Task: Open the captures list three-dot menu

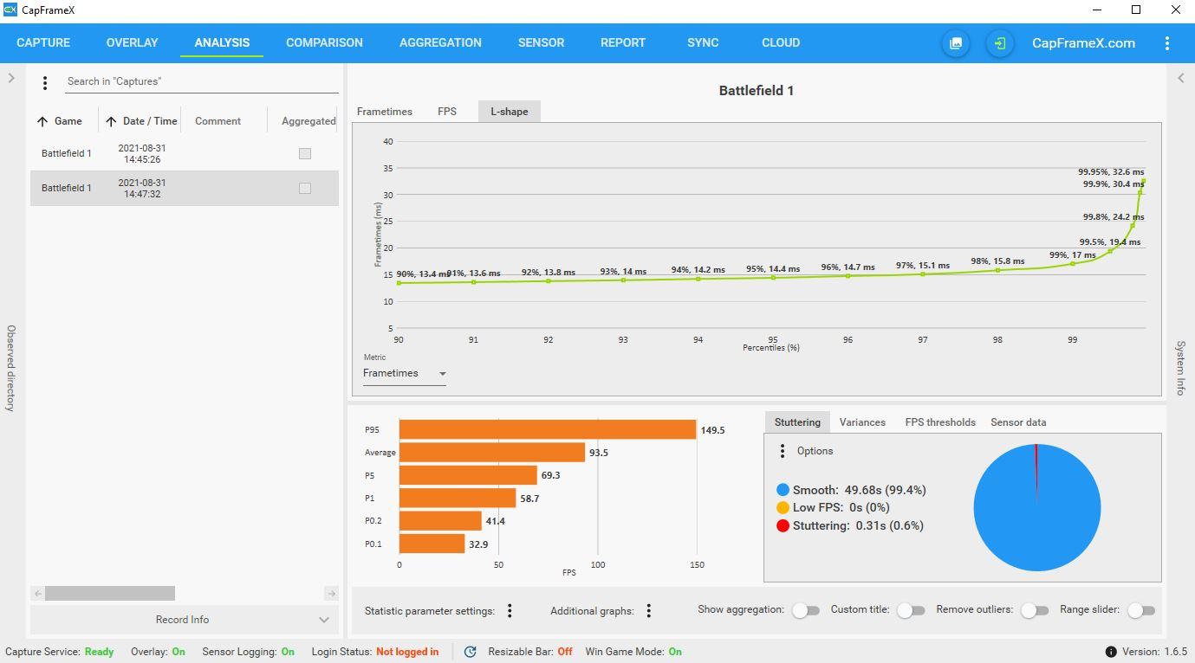Action: click(45, 83)
